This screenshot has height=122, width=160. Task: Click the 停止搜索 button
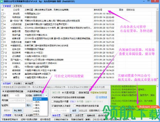point(18,111)
